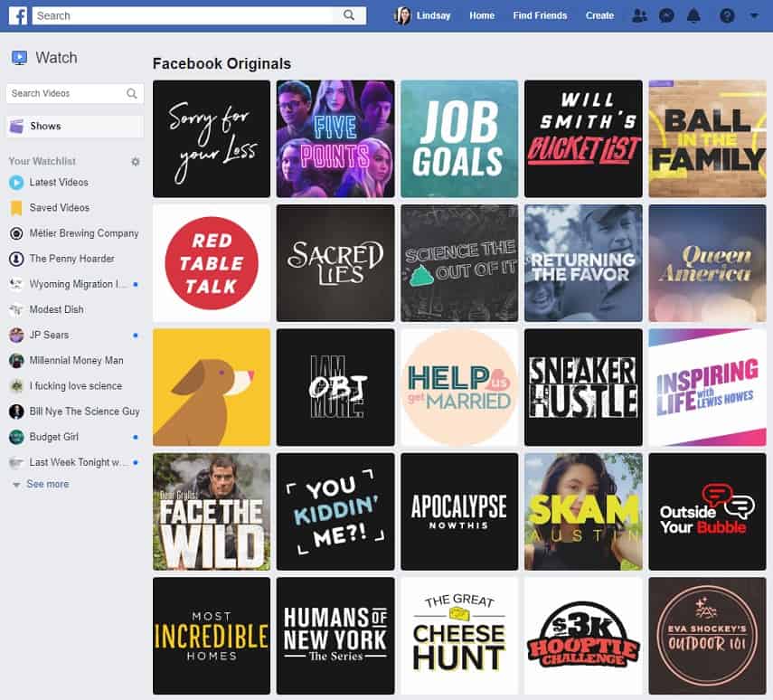Click Bill Nye The Science Guy avatar
Screen dimensions: 773x700
point(16,411)
